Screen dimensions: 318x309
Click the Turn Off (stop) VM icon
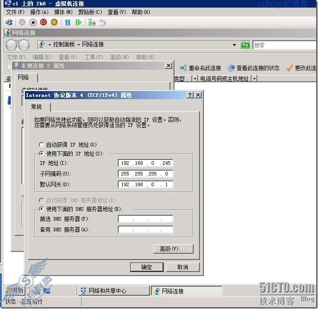click(x=33, y=22)
